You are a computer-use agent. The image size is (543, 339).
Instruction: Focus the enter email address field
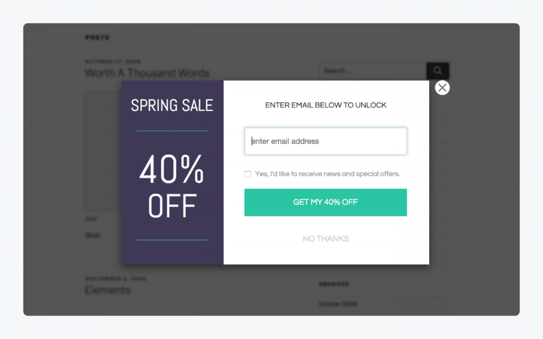[x=325, y=141]
